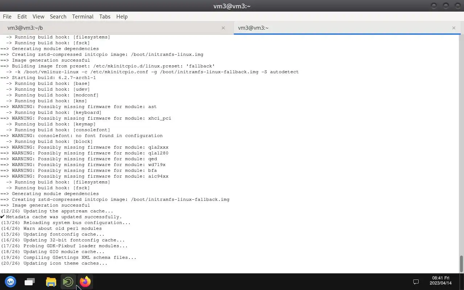Close the vm3@vm3:~/b tab
Viewport: 464px width, 290px height.
[223, 28]
